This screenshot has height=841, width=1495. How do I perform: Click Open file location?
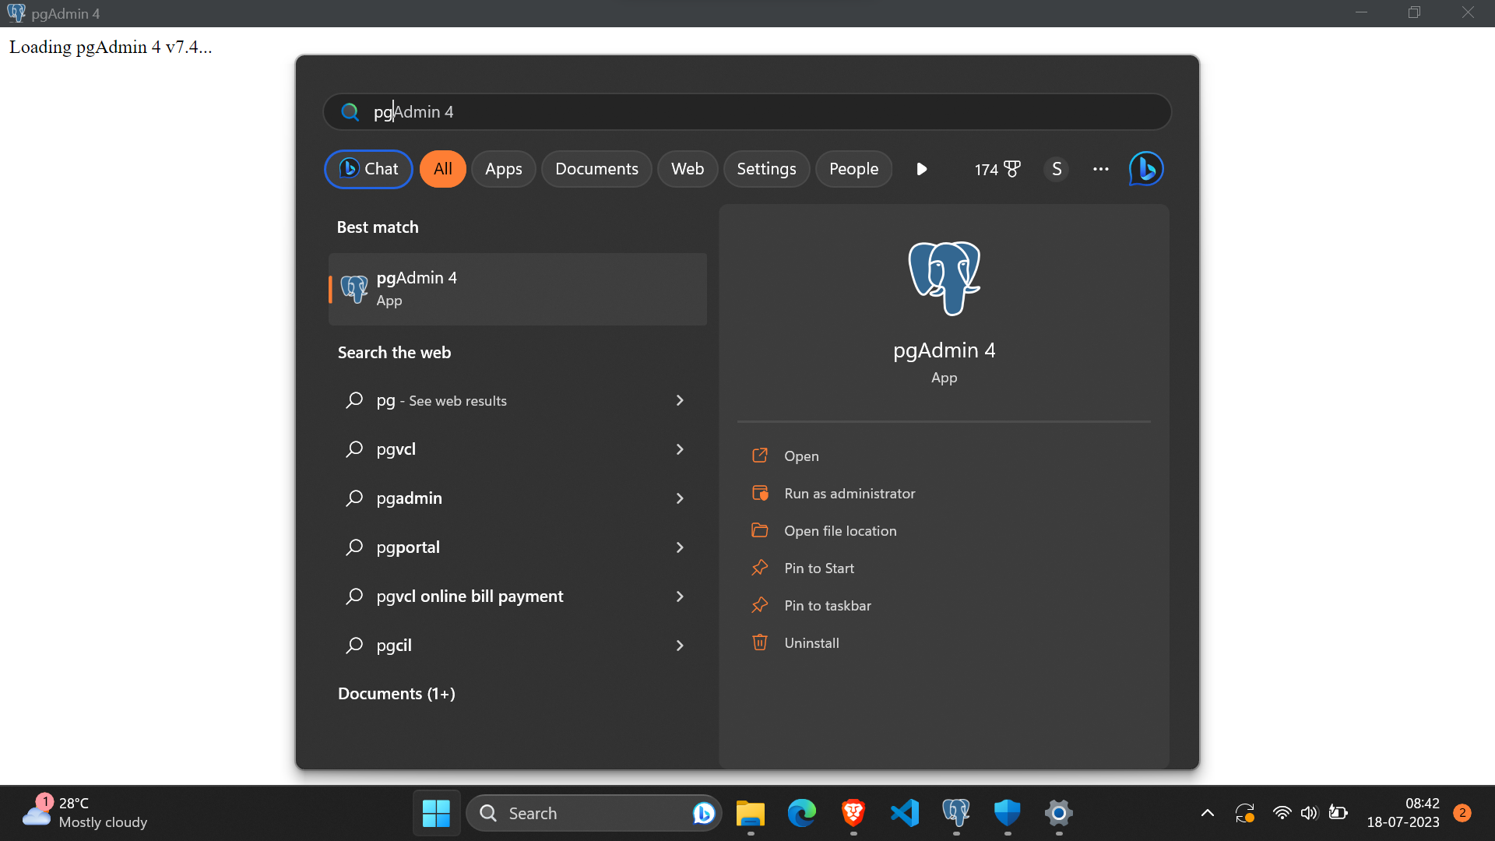coord(840,531)
